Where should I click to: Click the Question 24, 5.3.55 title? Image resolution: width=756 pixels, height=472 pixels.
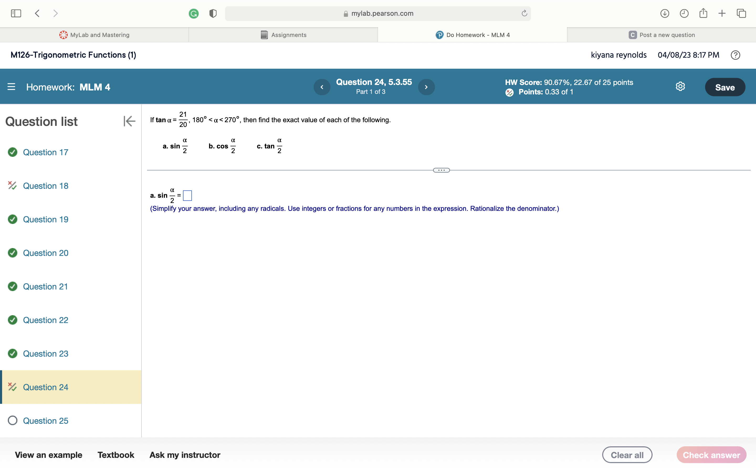[374, 82]
